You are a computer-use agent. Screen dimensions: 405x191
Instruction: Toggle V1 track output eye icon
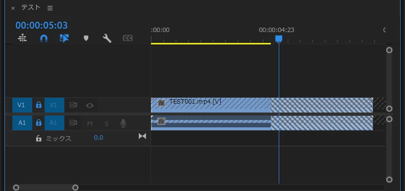[x=90, y=105]
